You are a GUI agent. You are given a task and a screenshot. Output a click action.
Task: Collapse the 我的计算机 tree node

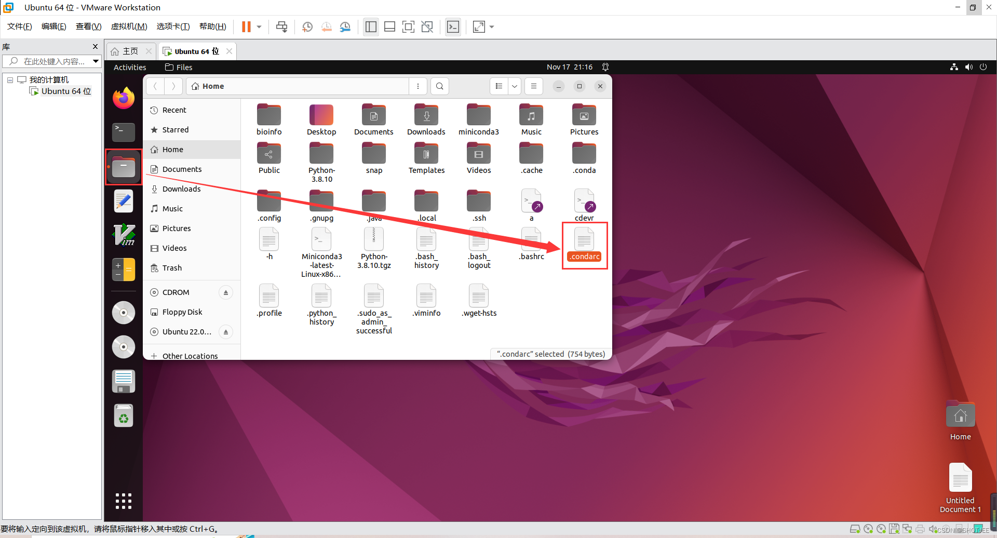[10, 80]
